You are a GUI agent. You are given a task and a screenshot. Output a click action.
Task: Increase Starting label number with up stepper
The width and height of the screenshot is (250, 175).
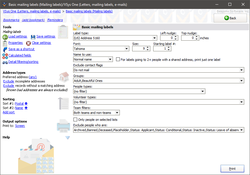click(168, 47)
